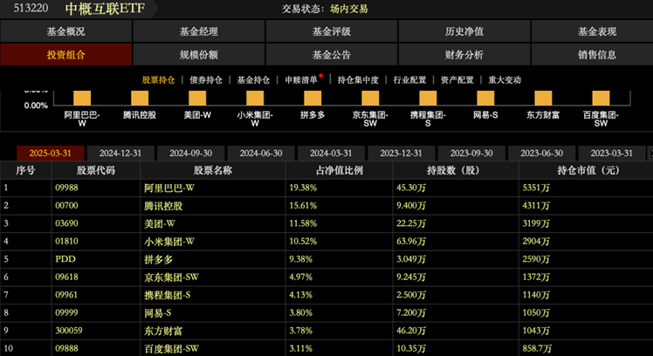The image size is (653, 356).
Task: Click stock name 小米集团-W in table
Action: [169, 242]
